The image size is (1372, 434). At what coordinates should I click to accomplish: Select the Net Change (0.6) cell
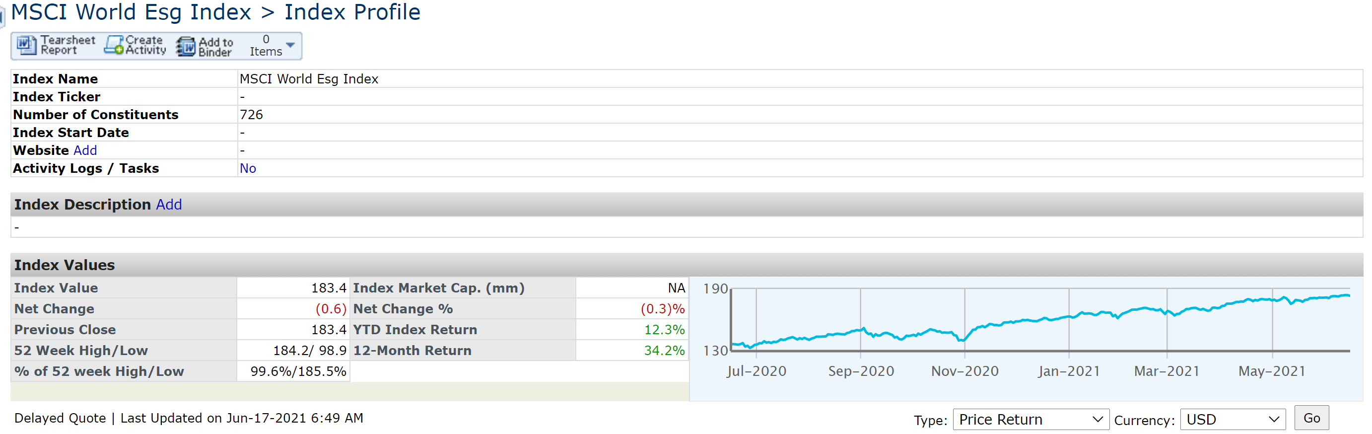pos(293,309)
